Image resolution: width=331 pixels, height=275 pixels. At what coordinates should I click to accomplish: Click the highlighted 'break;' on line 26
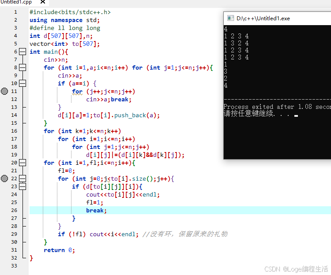click(x=96, y=211)
